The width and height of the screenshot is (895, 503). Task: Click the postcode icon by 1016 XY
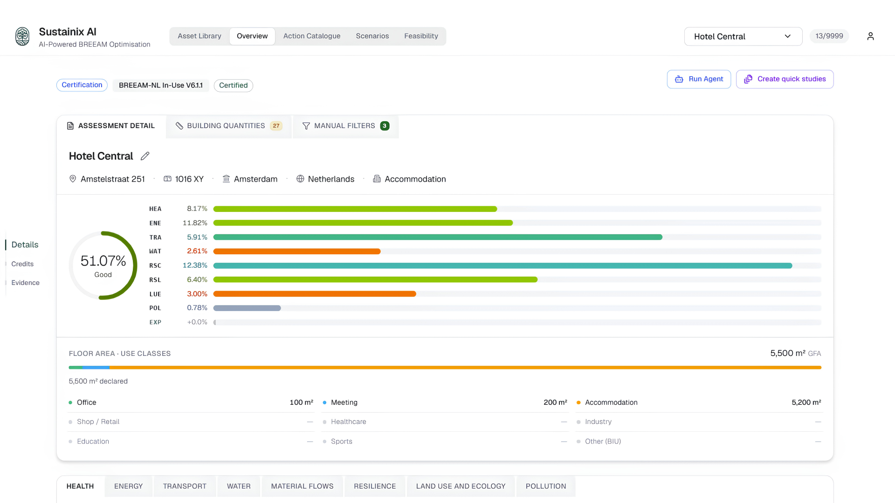pos(167,179)
